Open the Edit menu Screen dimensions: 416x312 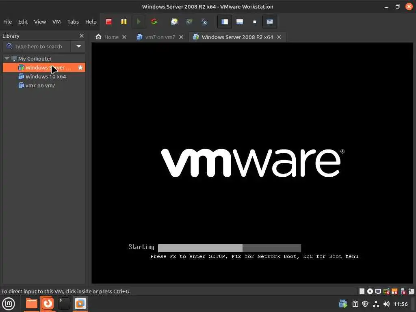coord(23,22)
